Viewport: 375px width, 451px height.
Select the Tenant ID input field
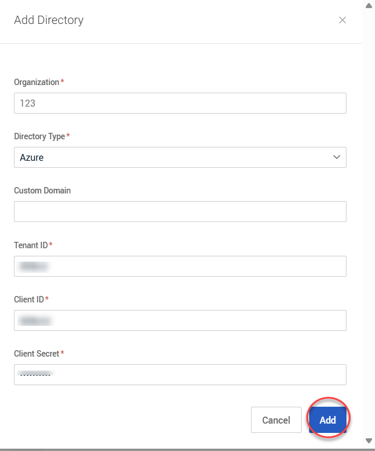180,266
